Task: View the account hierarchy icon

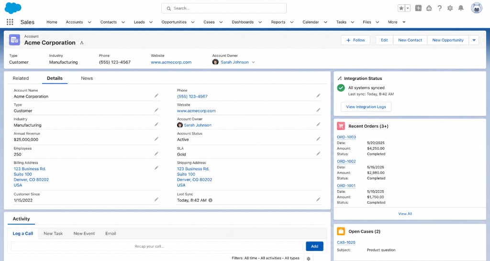Action: 81,43
